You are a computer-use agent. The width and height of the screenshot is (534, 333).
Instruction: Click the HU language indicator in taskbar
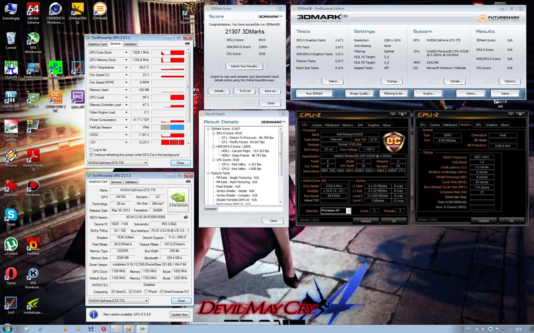point(468,328)
